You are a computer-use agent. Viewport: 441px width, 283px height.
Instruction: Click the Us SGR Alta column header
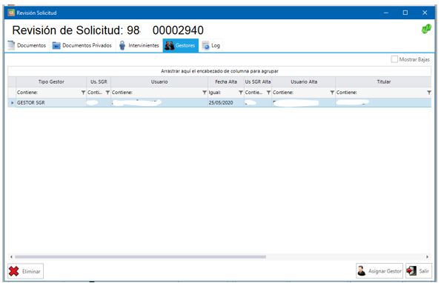[x=258, y=81]
